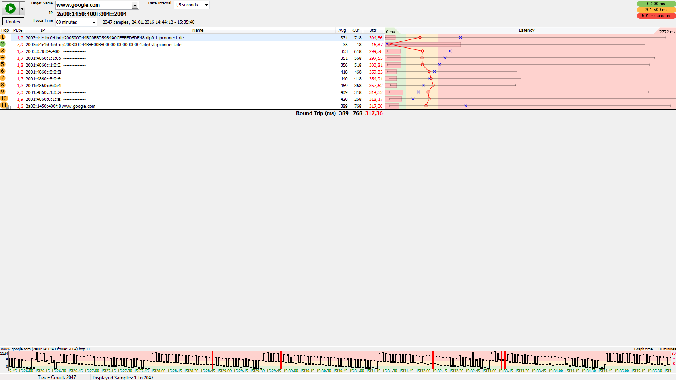Click the 2772 ms maximum latency scale label

click(667, 32)
